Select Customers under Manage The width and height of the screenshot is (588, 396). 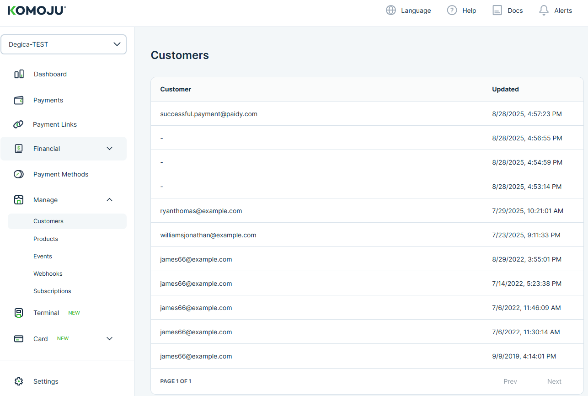click(x=67, y=221)
